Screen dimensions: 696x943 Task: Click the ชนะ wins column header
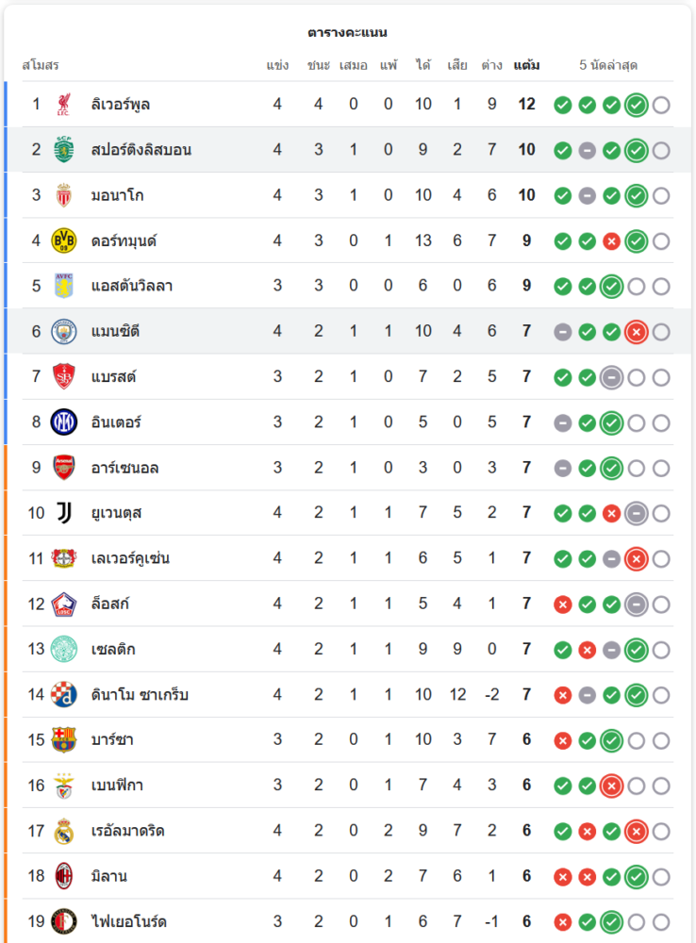coord(318,65)
